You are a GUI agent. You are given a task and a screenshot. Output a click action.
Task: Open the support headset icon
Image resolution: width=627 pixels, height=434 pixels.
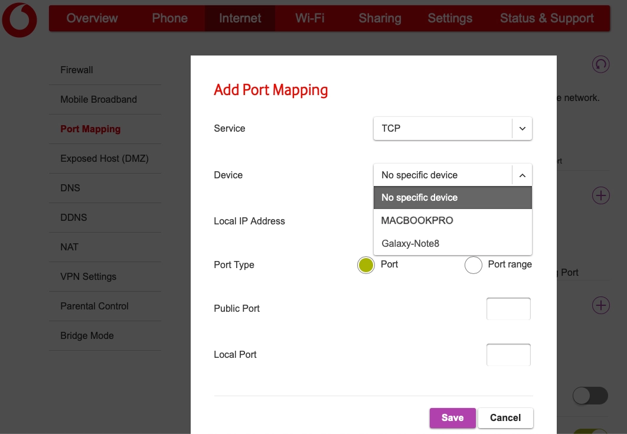pos(600,64)
